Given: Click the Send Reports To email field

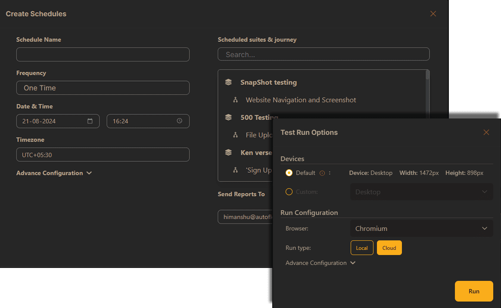Looking at the screenshot, I should point(246,217).
